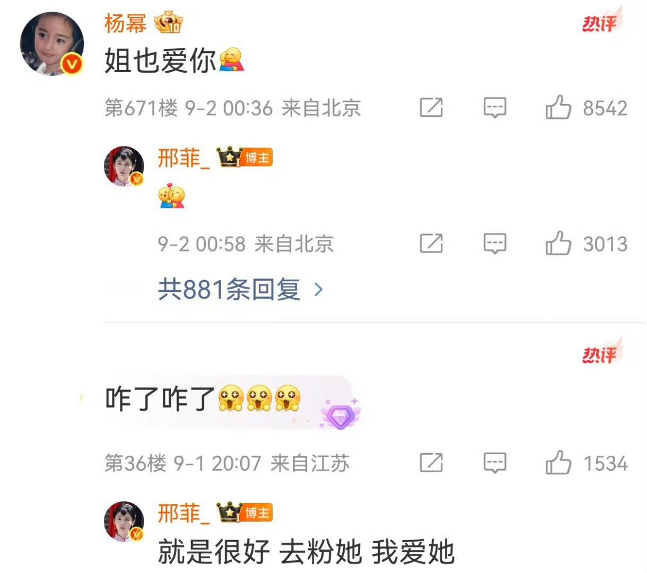Tap share icon on 邢菲_'s 00:58 reply
Screen dimensions: 647x573
(431, 244)
